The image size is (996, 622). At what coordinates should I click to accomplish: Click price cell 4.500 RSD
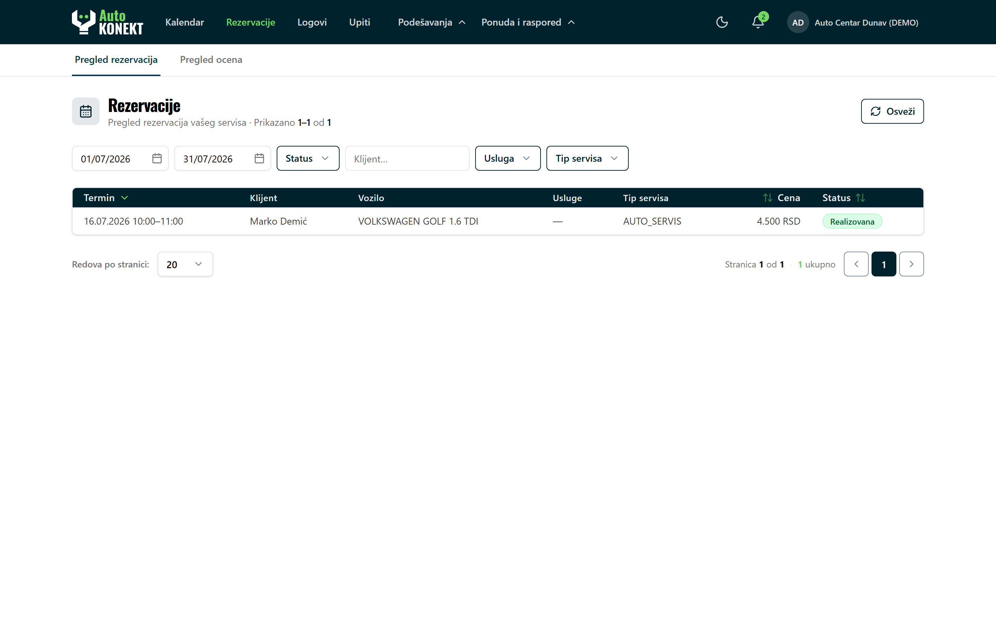click(x=778, y=221)
